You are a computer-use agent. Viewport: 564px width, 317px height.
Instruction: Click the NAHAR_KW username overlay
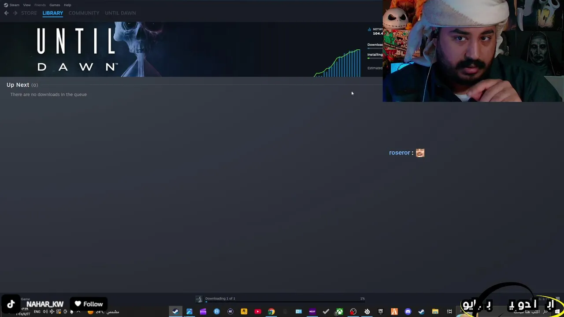[45, 304]
